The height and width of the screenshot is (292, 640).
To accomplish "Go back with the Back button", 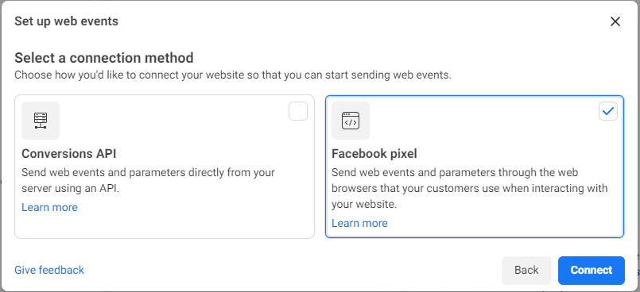I will (526, 270).
